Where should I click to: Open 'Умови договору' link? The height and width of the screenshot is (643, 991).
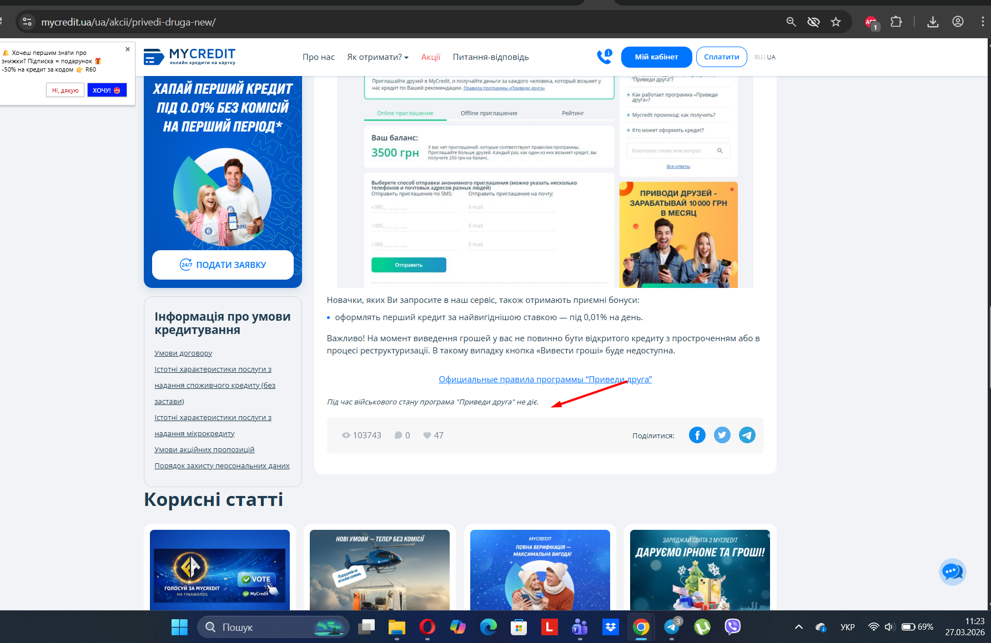pyautogui.click(x=183, y=353)
